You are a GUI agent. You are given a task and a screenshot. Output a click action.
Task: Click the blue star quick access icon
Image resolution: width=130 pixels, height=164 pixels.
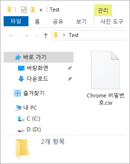tap(18, 57)
